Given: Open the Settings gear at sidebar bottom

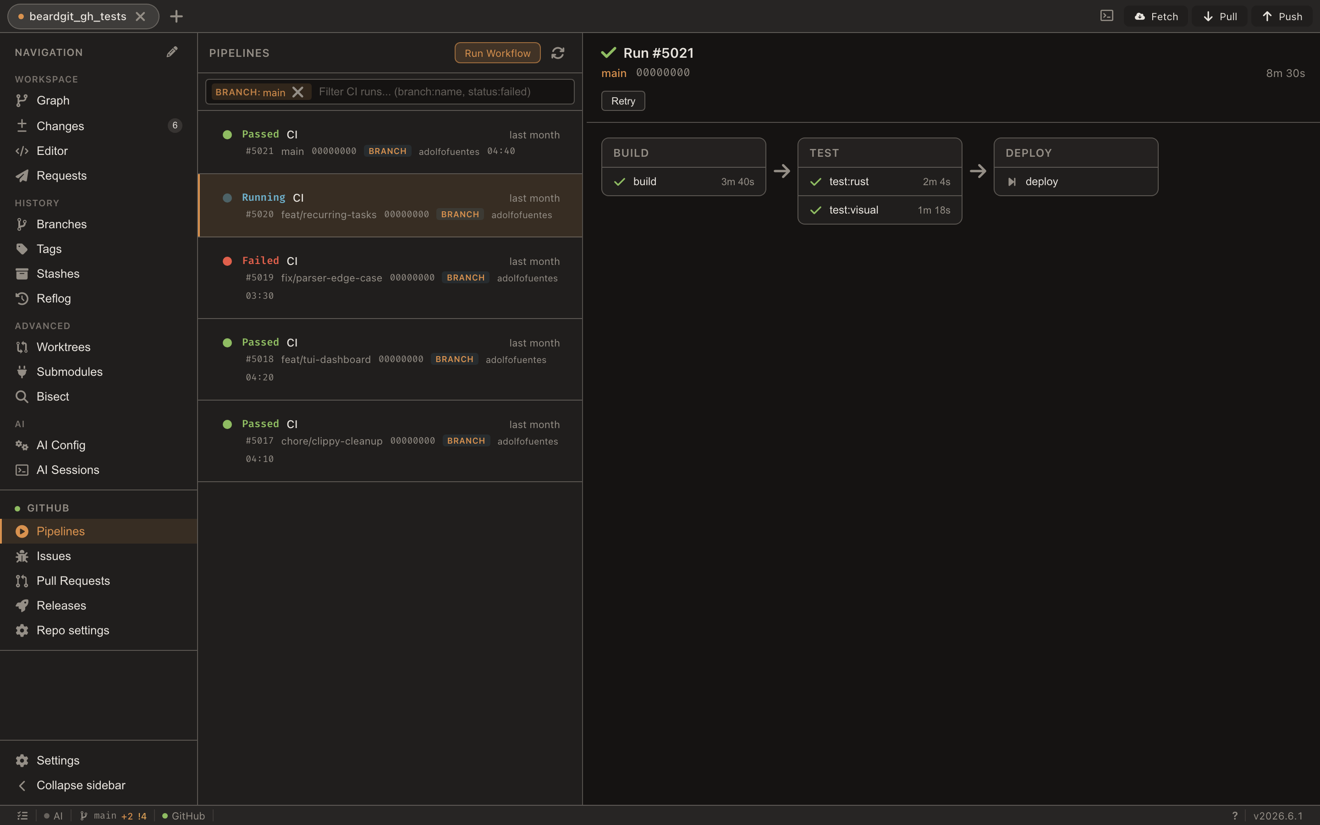Looking at the screenshot, I should pyautogui.click(x=22, y=761).
